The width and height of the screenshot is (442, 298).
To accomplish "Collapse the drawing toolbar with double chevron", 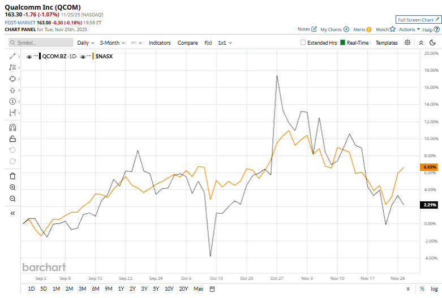I will [x=12, y=213].
